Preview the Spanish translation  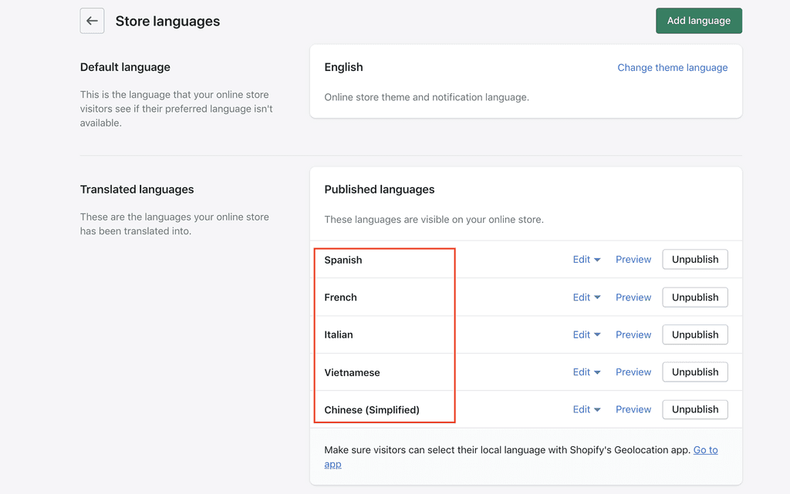click(633, 260)
